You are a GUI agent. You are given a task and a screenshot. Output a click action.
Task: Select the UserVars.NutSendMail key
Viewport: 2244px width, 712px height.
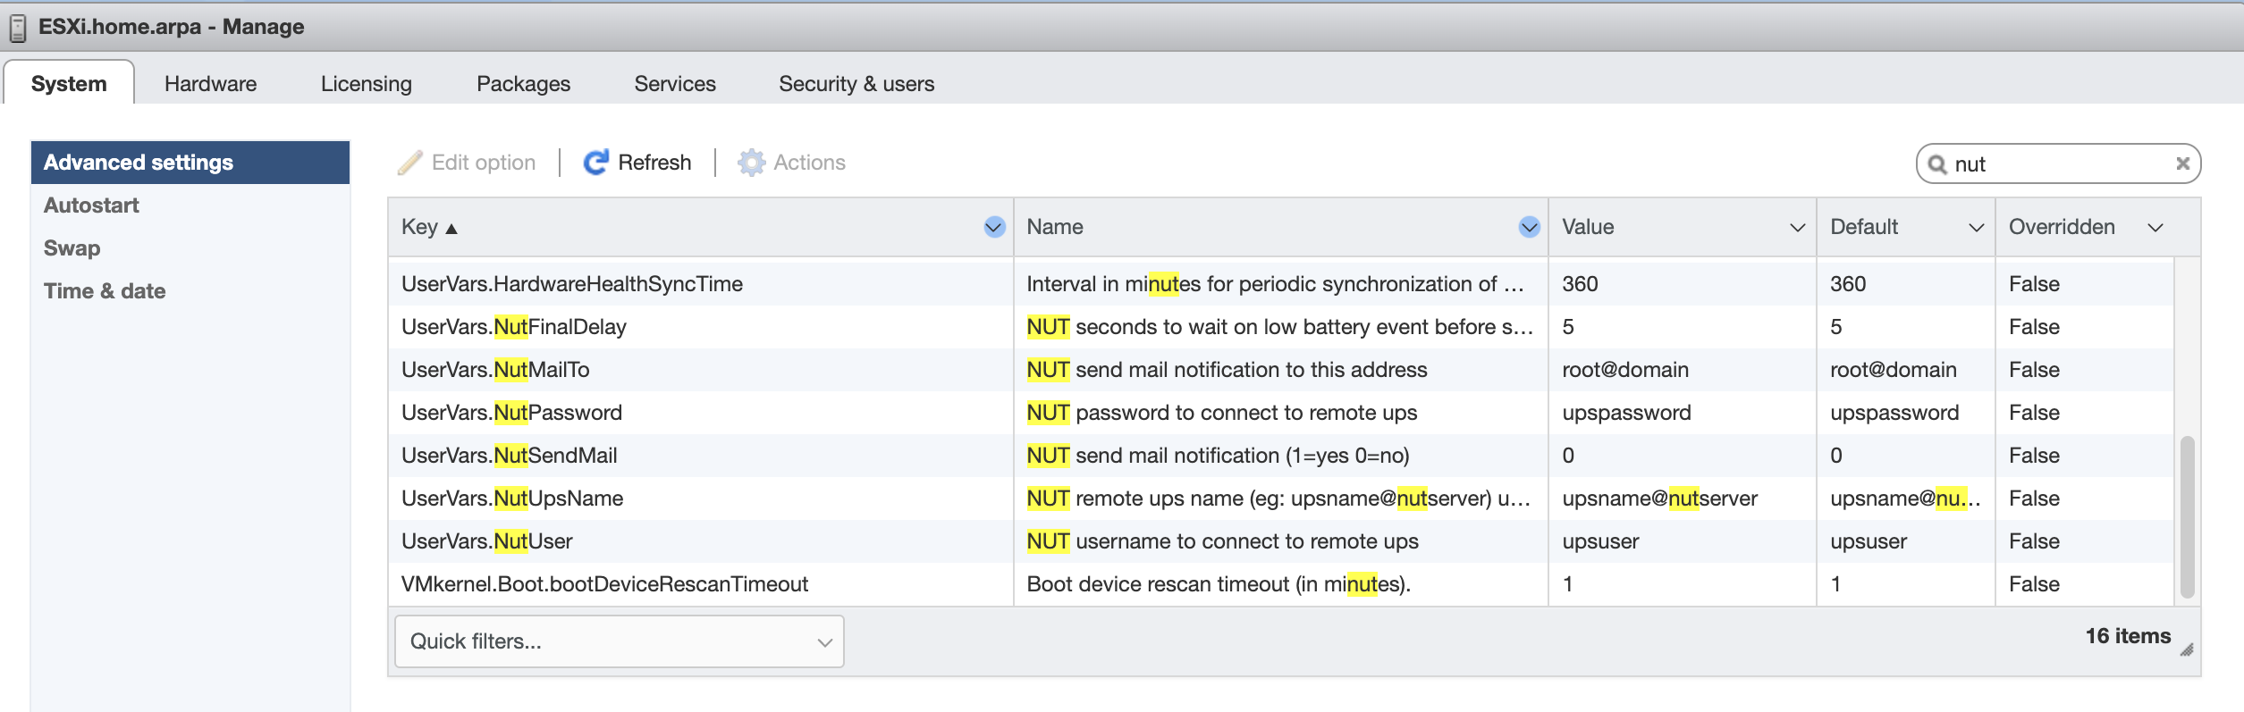510,456
